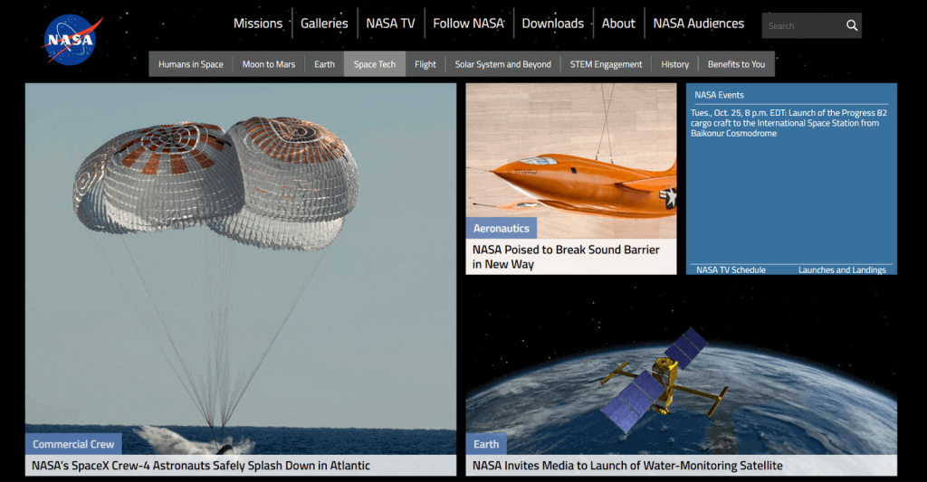Viewport: 927px width, 482px height.
Task: Select the Humans in Space topic tab
Action: [x=190, y=64]
